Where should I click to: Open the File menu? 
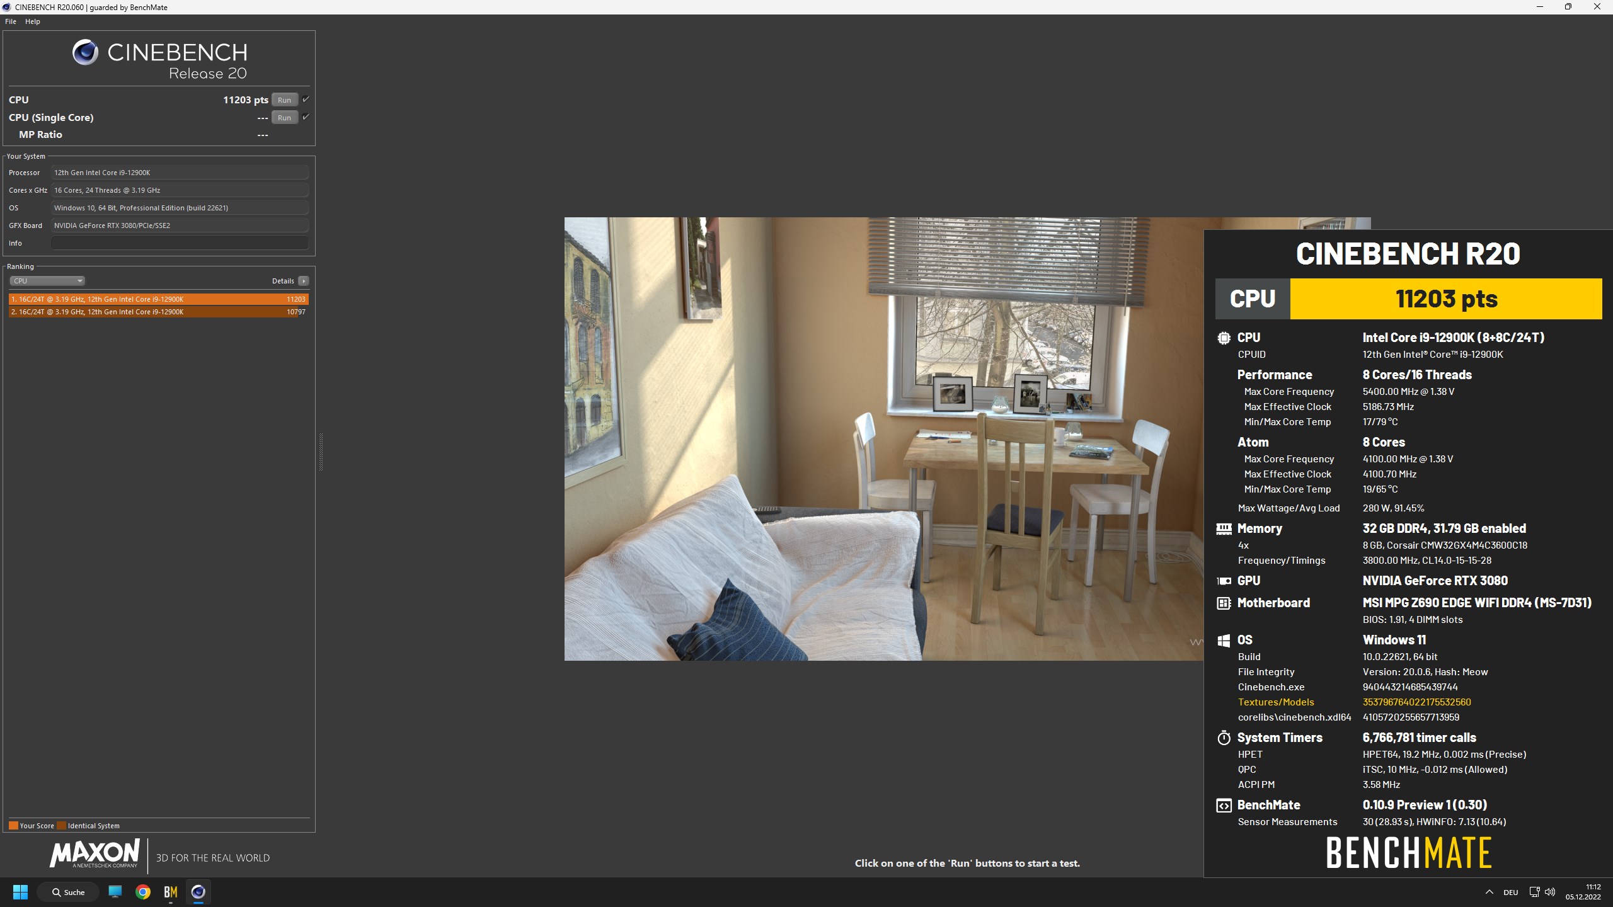tap(11, 21)
